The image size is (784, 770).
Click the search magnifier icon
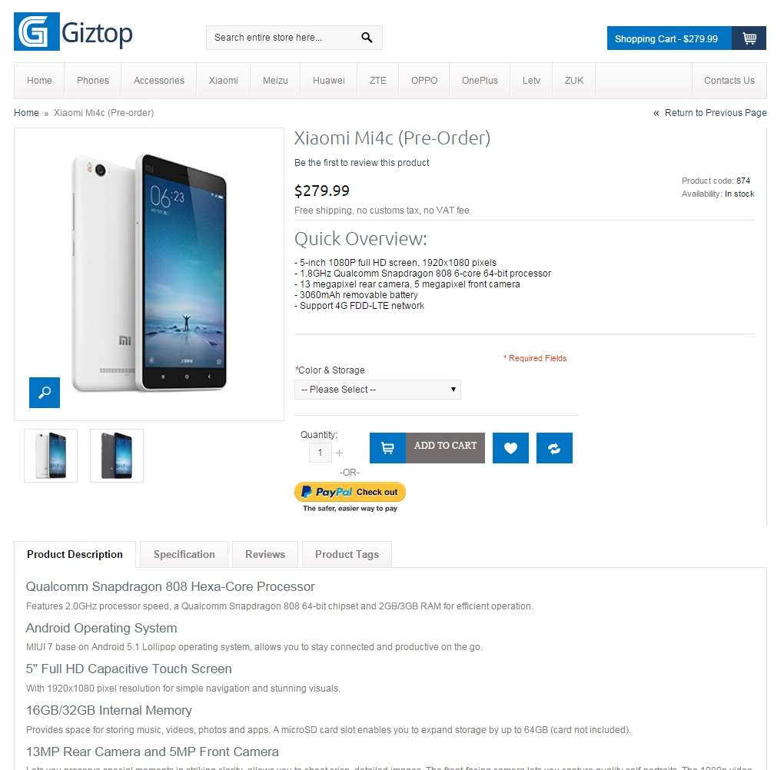click(367, 38)
